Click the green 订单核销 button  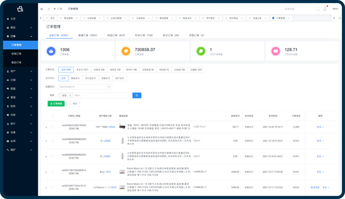tap(56, 103)
